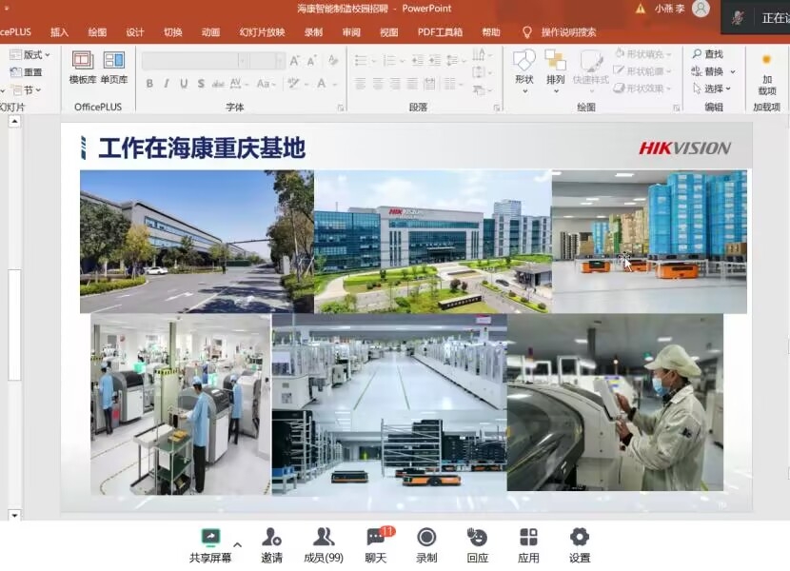Start recording with the 录制 icon

tap(427, 539)
